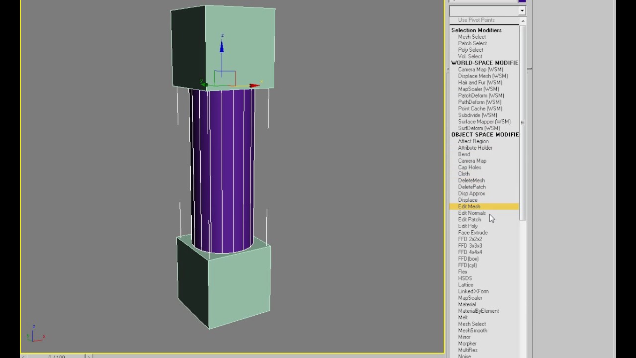The width and height of the screenshot is (636, 358).
Task: Select the MultiRes modifier
Action: 468,350
